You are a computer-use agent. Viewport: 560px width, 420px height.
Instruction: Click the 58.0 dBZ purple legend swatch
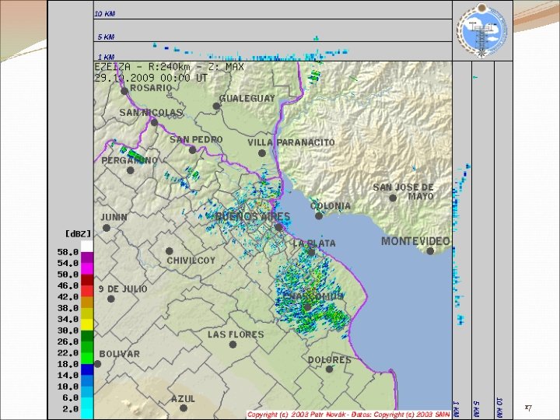[x=87, y=258]
